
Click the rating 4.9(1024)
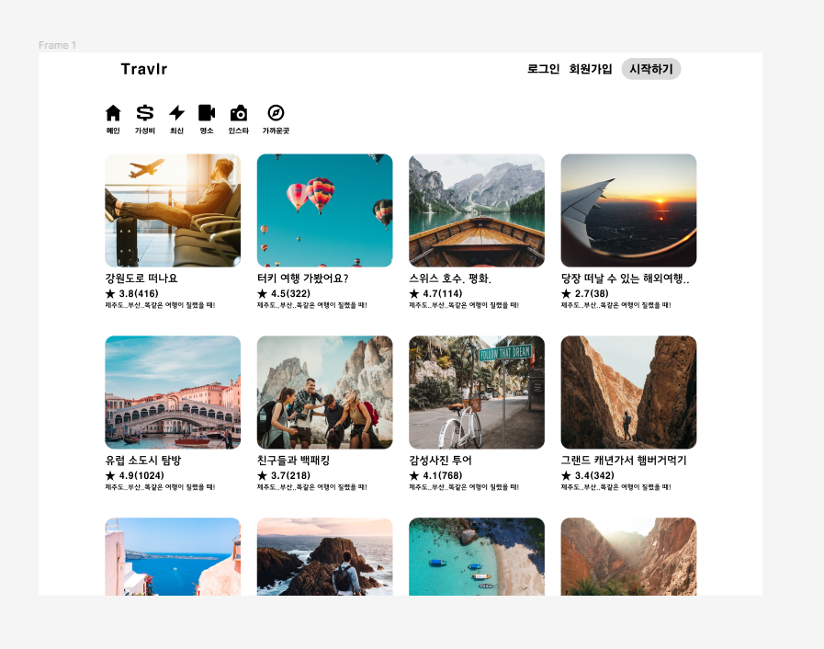(141, 475)
